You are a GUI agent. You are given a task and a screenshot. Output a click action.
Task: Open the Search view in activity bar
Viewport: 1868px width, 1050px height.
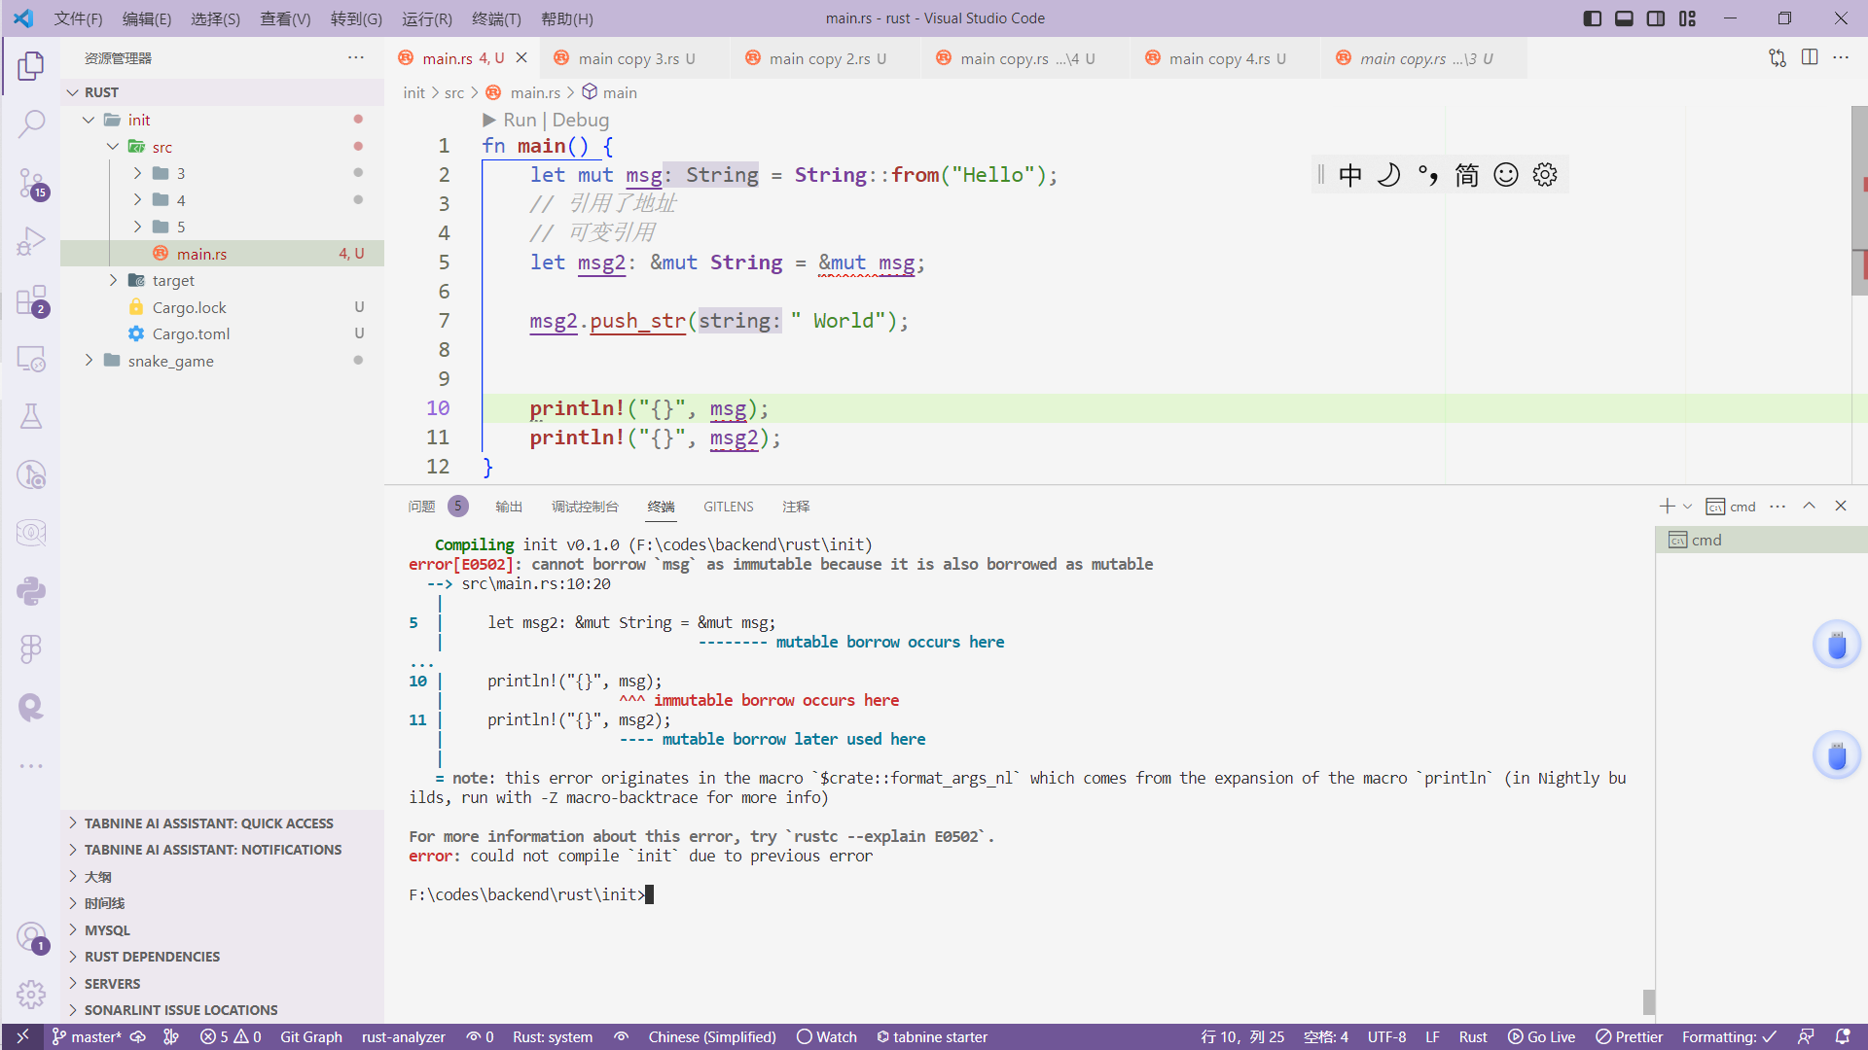31,123
